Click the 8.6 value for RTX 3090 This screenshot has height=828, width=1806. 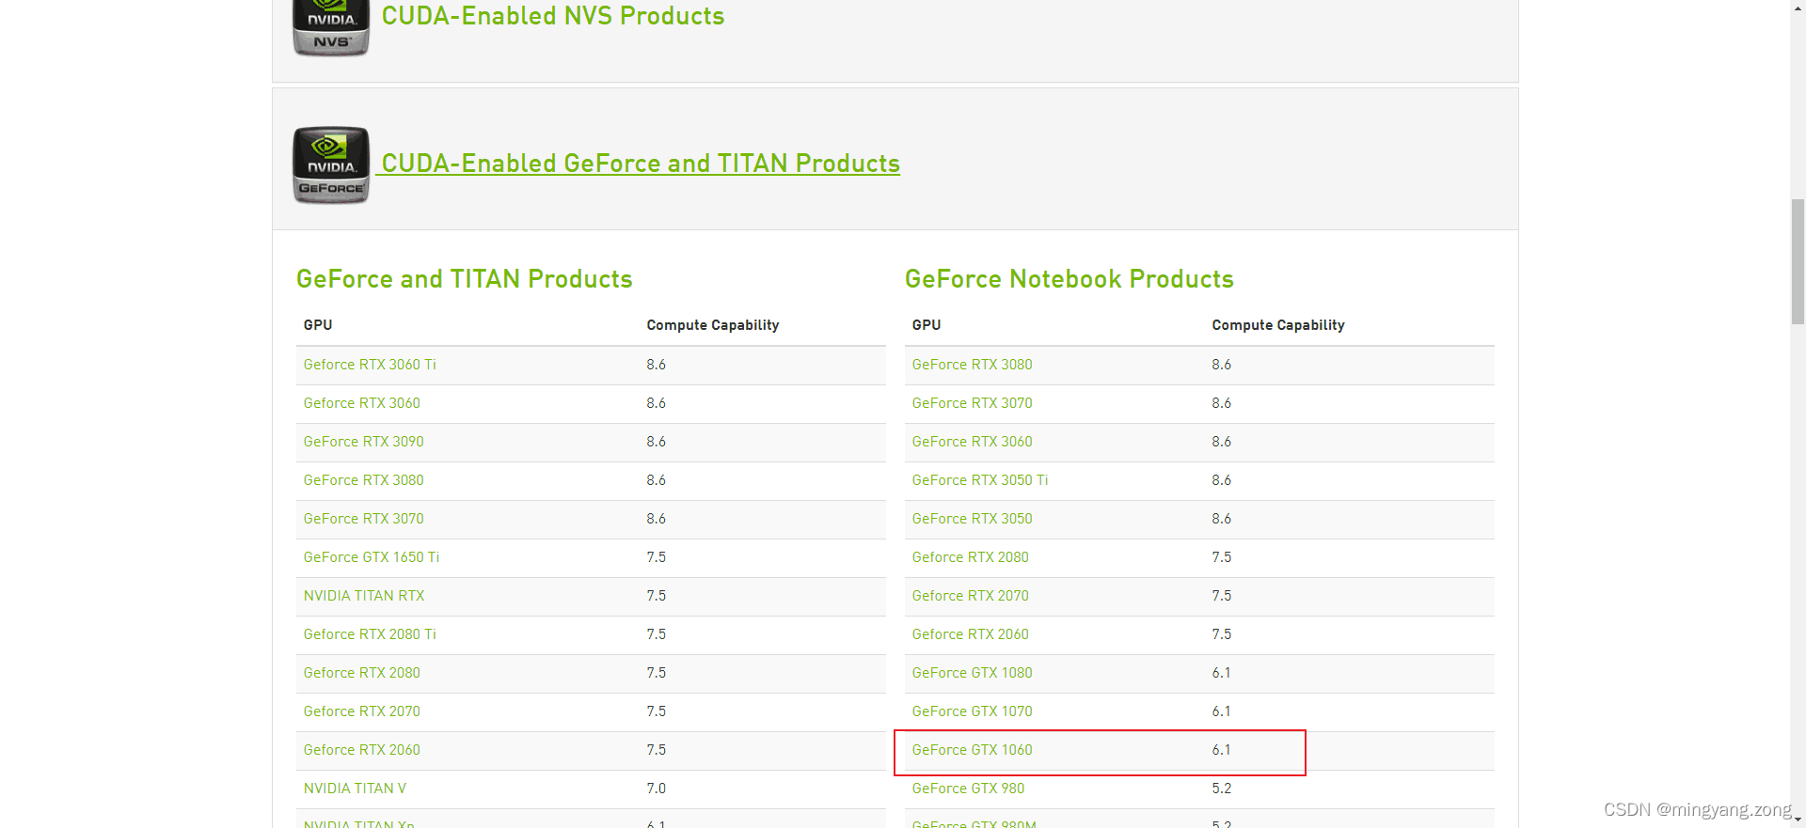click(656, 442)
